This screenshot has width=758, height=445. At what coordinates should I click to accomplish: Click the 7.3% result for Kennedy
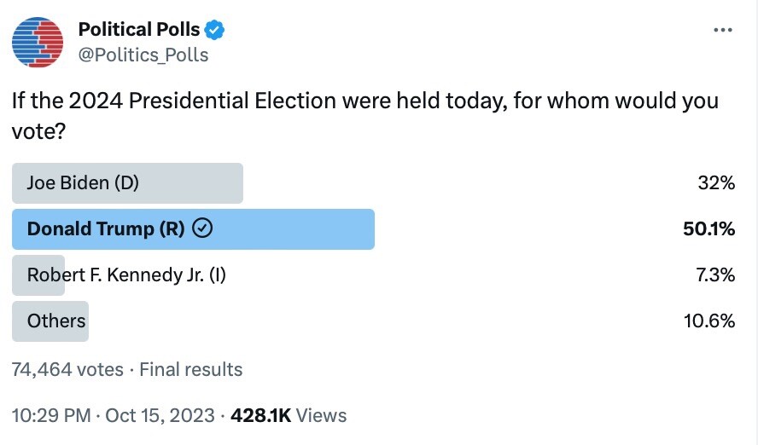pyautogui.click(x=714, y=275)
